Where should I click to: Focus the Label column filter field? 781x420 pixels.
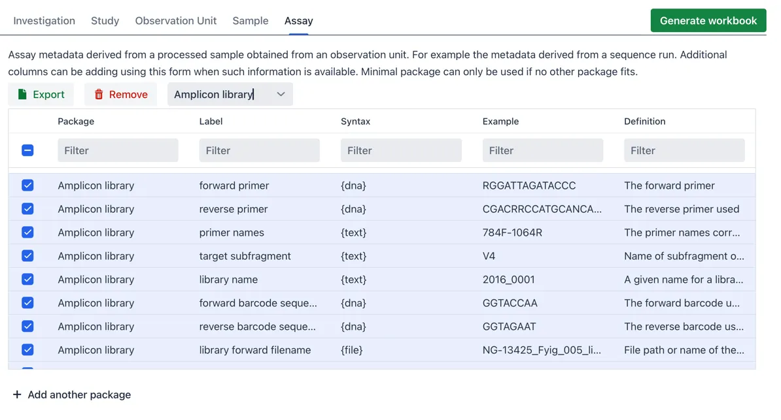(x=259, y=150)
